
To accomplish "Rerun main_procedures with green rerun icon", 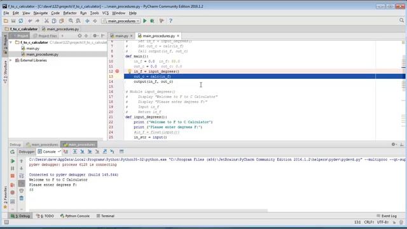I will [x=13, y=152].
